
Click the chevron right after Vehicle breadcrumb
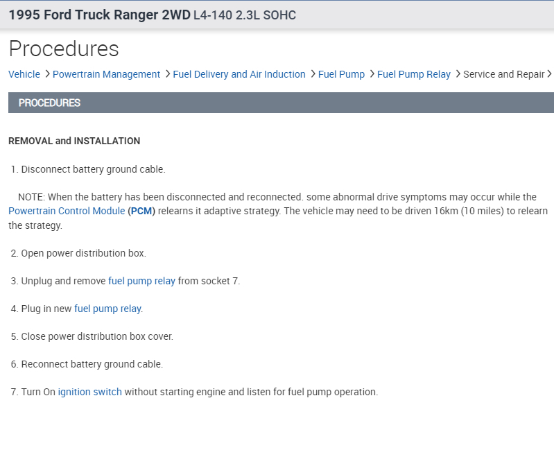coord(47,74)
